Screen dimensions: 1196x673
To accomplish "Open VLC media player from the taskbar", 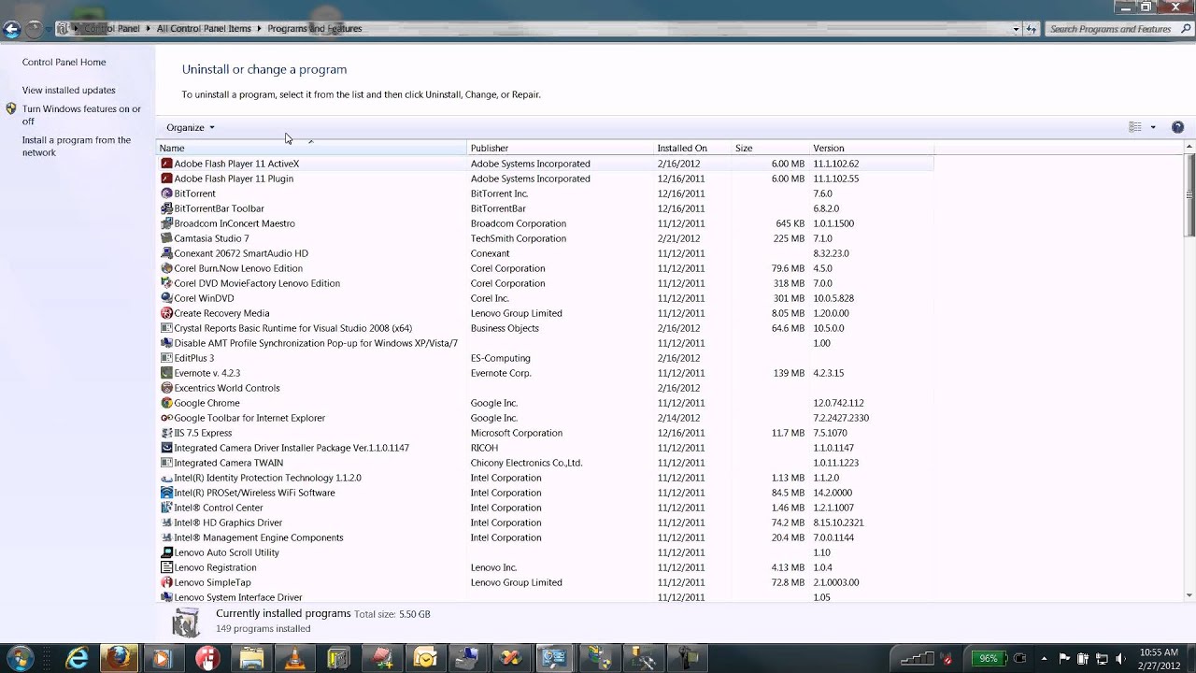I will pyautogui.click(x=295, y=658).
